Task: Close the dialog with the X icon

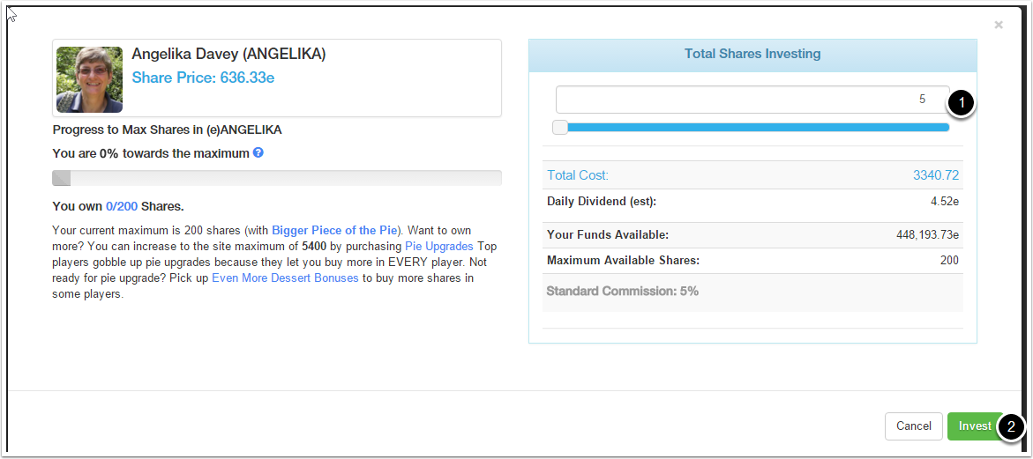Action: [x=999, y=26]
